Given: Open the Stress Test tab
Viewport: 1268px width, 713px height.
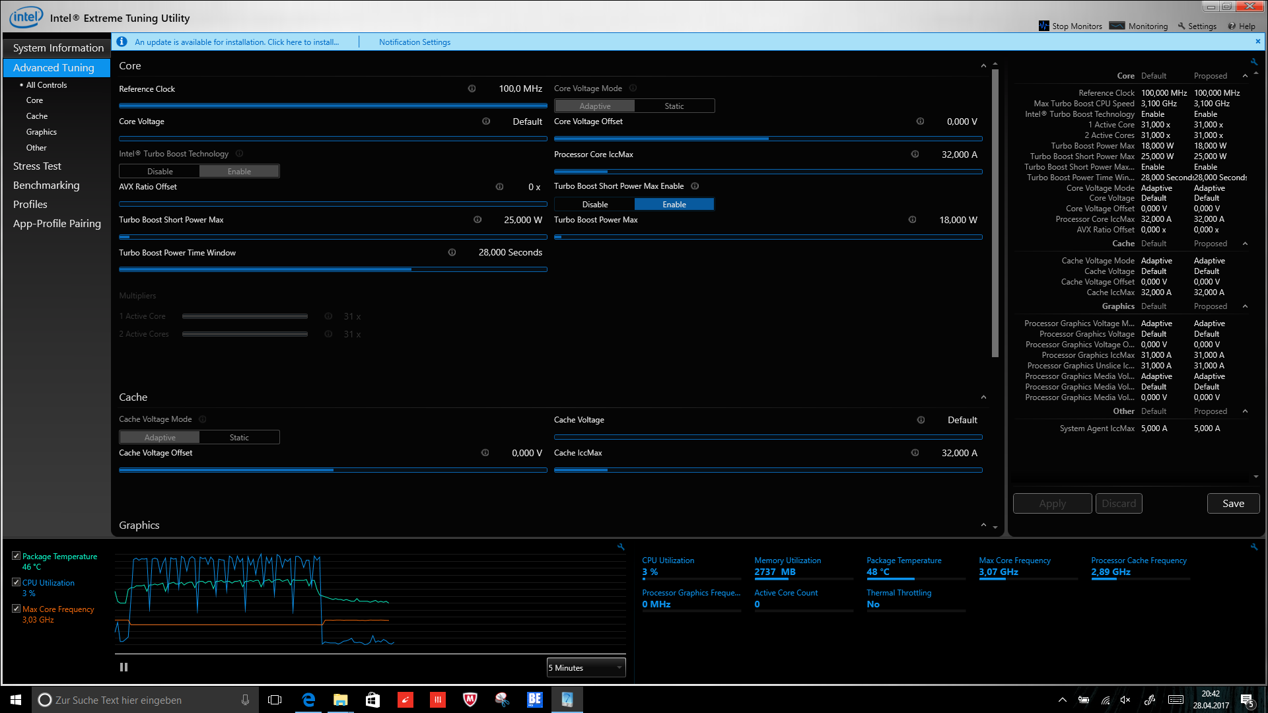Looking at the screenshot, I should click(37, 166).
